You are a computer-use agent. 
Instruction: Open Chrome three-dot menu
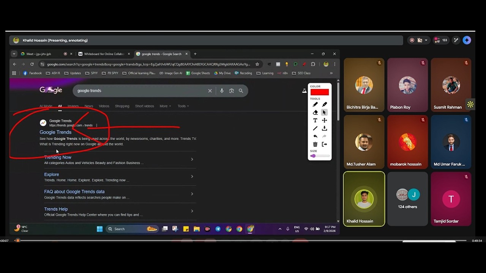point(335,64)
